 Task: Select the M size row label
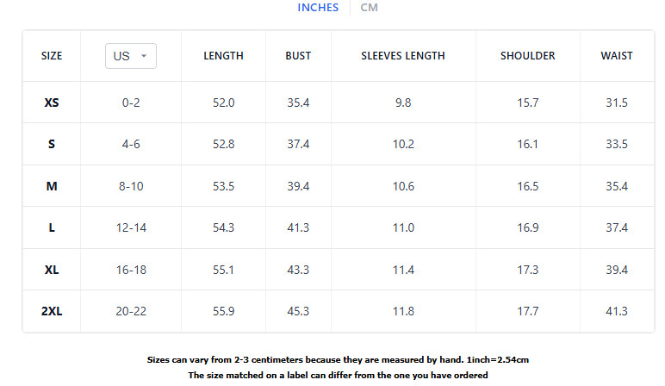(x=52, y=186)
